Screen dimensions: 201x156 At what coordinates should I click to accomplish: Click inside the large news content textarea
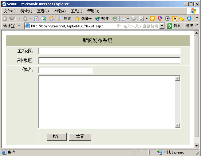(x=107, y=102)
